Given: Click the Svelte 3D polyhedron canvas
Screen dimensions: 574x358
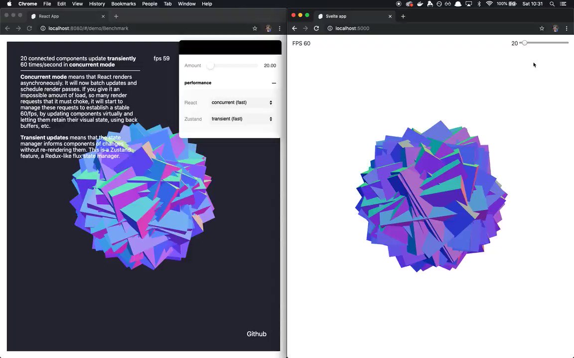Looking at the screenshot, I should point(431,196).
